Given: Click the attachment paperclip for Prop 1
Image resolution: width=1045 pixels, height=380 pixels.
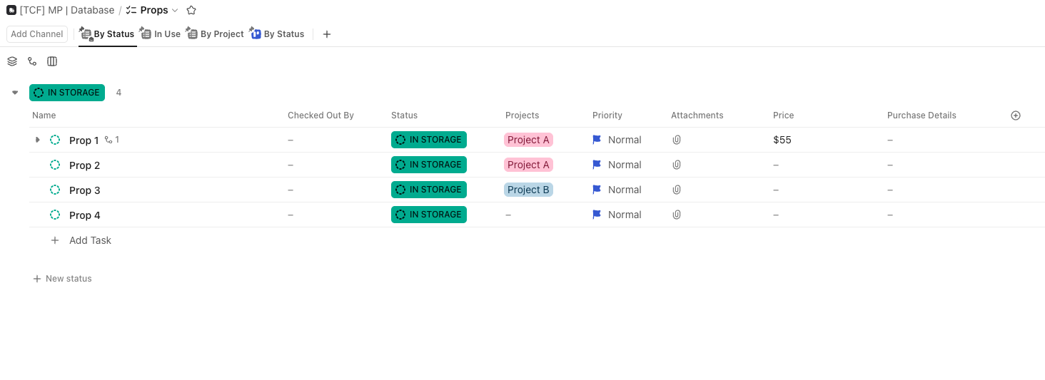Looking at the screenshot, I should tap(677, 140).
